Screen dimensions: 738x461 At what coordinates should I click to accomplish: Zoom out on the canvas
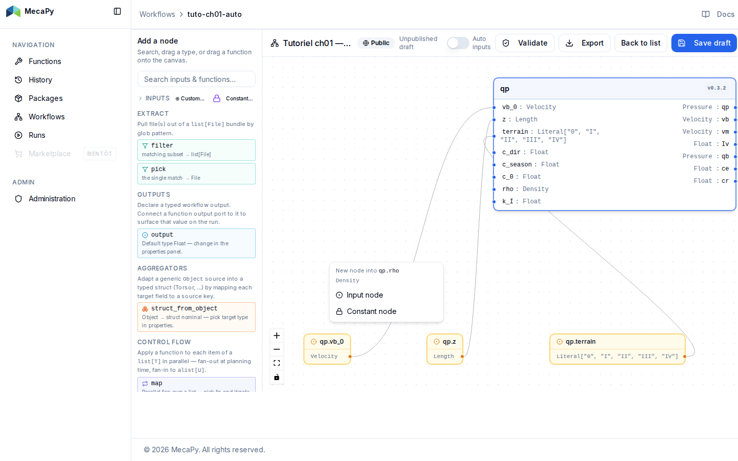click(x=277, y=349)
